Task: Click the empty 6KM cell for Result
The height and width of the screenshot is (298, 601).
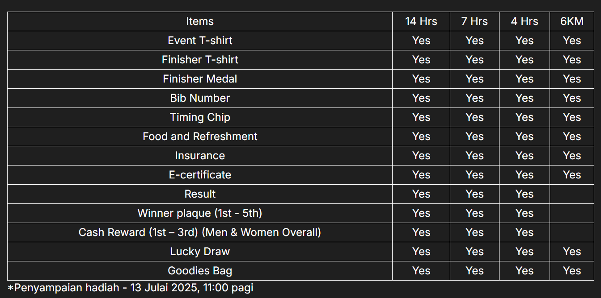Action: click(x=571, y=194)
